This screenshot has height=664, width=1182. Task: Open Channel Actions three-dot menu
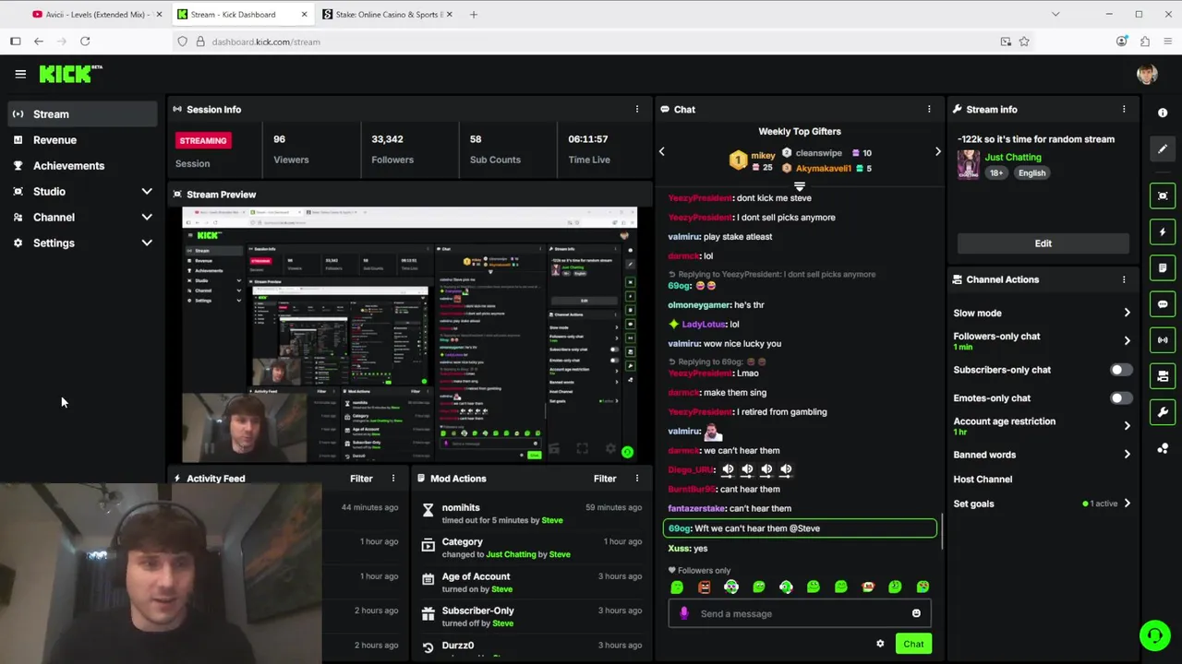(x=1124, y=279)
